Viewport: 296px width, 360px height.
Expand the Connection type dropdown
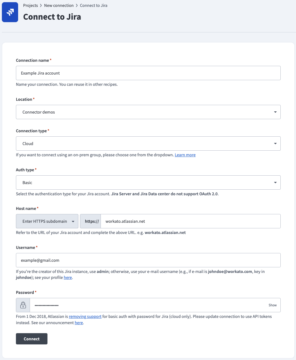[x=148, y=143]
